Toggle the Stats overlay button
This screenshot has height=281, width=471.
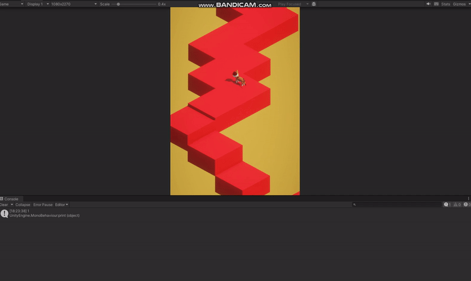coord(446,4)
